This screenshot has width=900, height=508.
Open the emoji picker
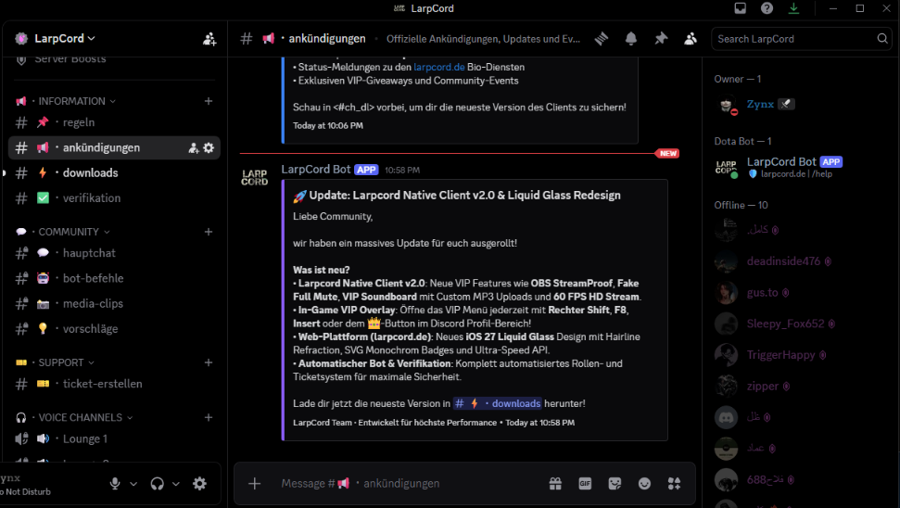click(644, 483)
